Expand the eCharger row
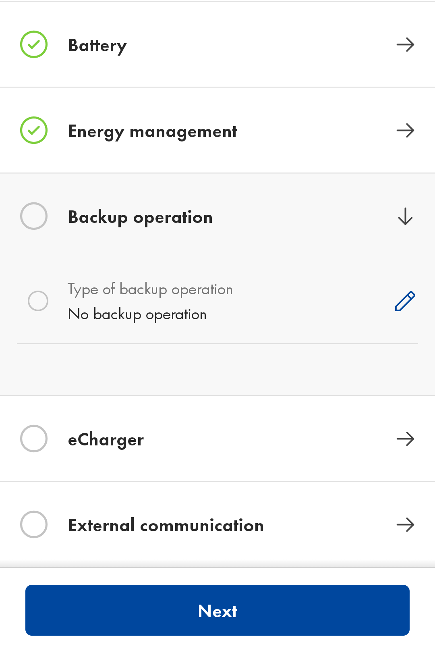 [x=217, y=439]
